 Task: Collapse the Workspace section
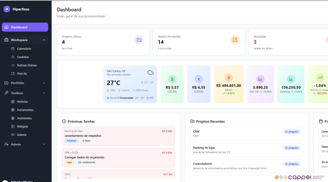(44, 40)
